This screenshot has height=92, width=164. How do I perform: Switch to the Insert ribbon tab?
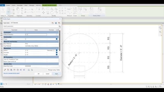13,5
